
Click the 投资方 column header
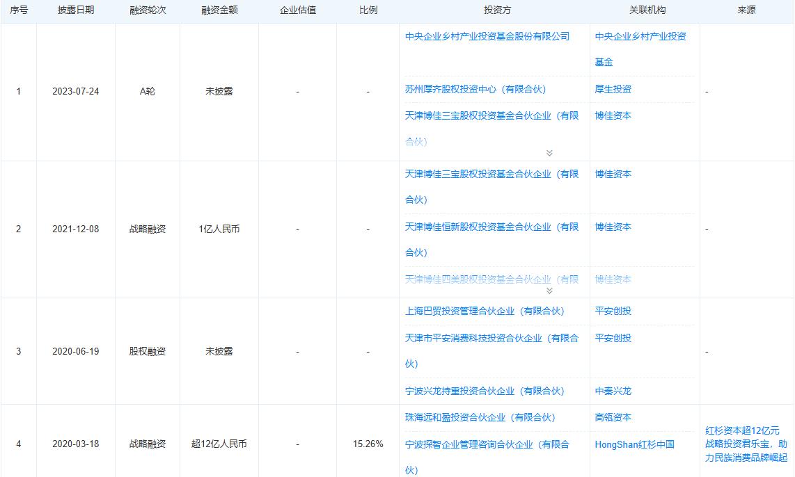pos(497,10)
